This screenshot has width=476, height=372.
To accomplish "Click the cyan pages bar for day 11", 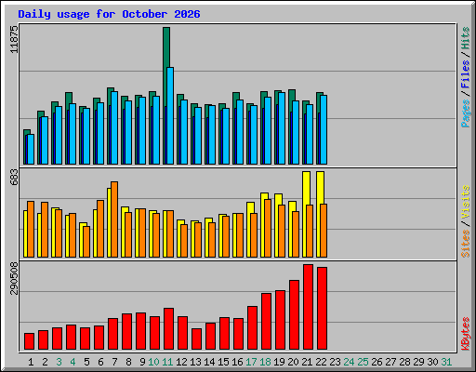I will point(170,115).
